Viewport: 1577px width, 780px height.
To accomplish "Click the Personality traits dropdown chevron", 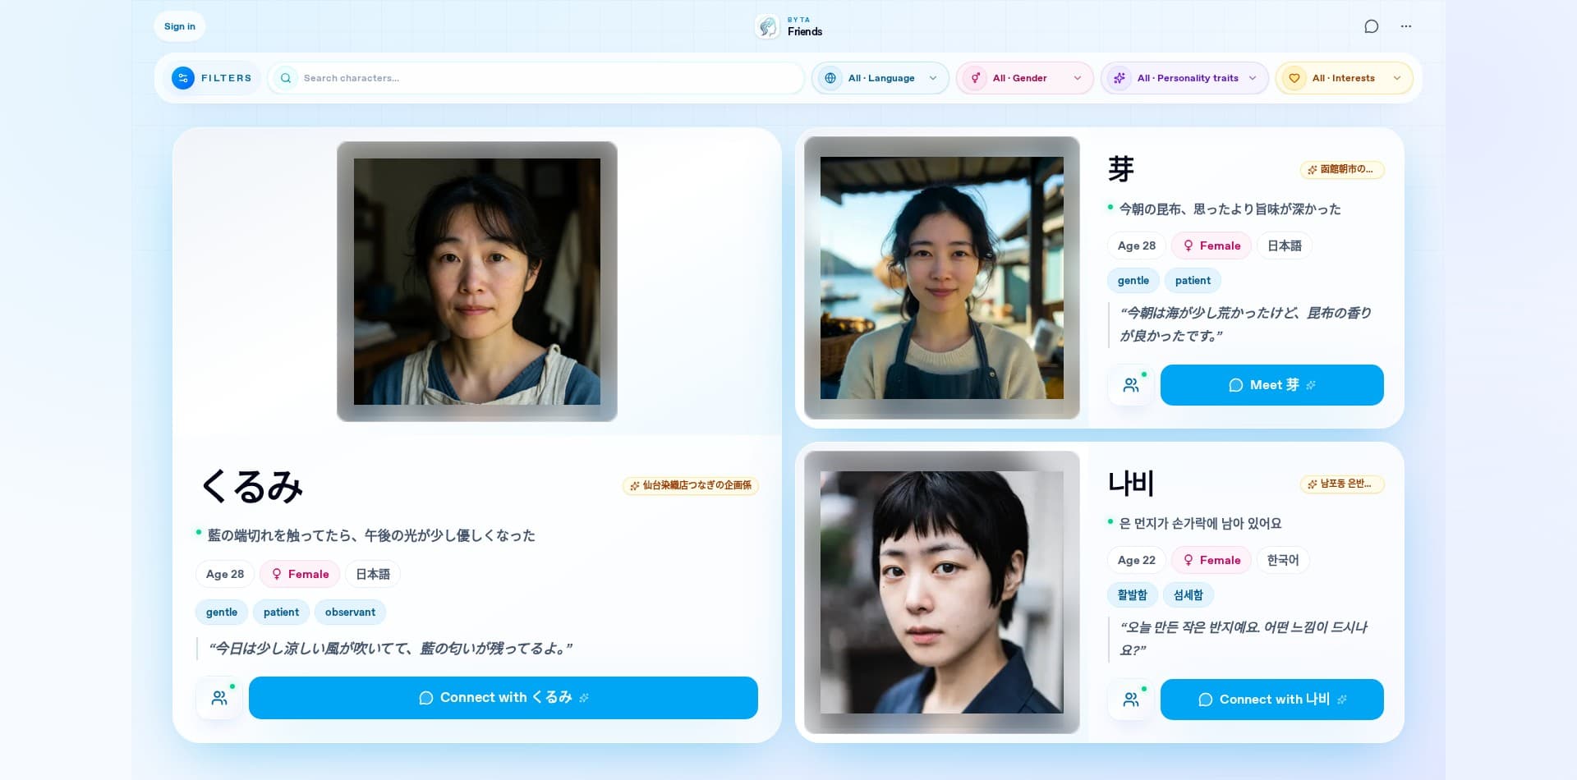I will tap(1253, 78).
